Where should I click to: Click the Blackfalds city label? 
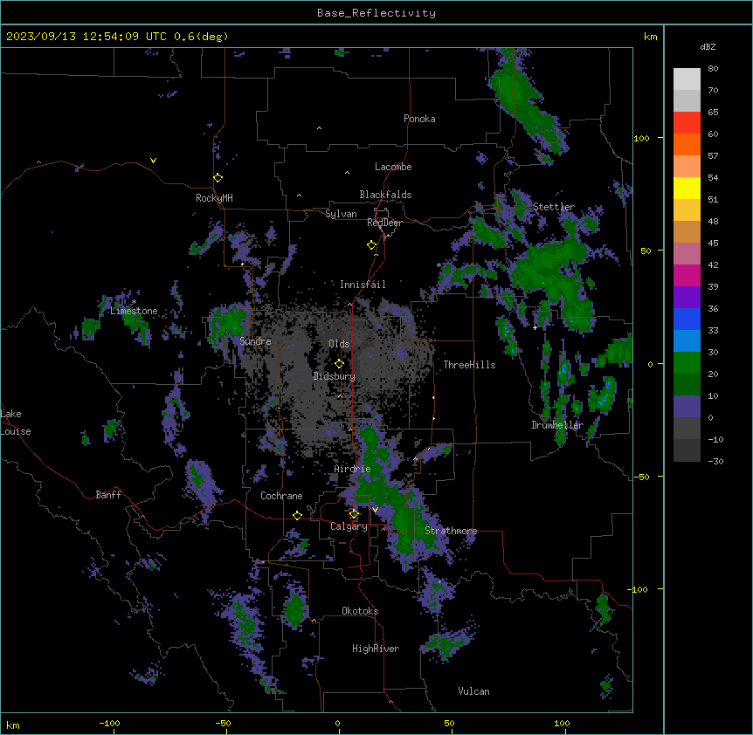pyautogui.click(x=385, y=195)
